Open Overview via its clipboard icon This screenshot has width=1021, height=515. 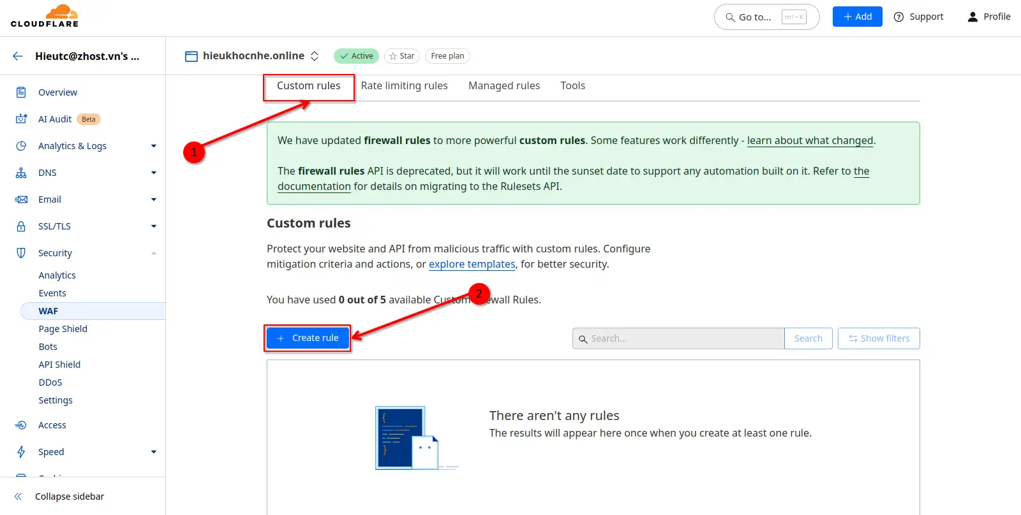[21, 92]
